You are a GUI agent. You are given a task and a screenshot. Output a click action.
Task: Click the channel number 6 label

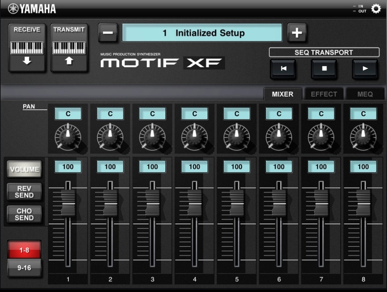click(x=279, y=279)
